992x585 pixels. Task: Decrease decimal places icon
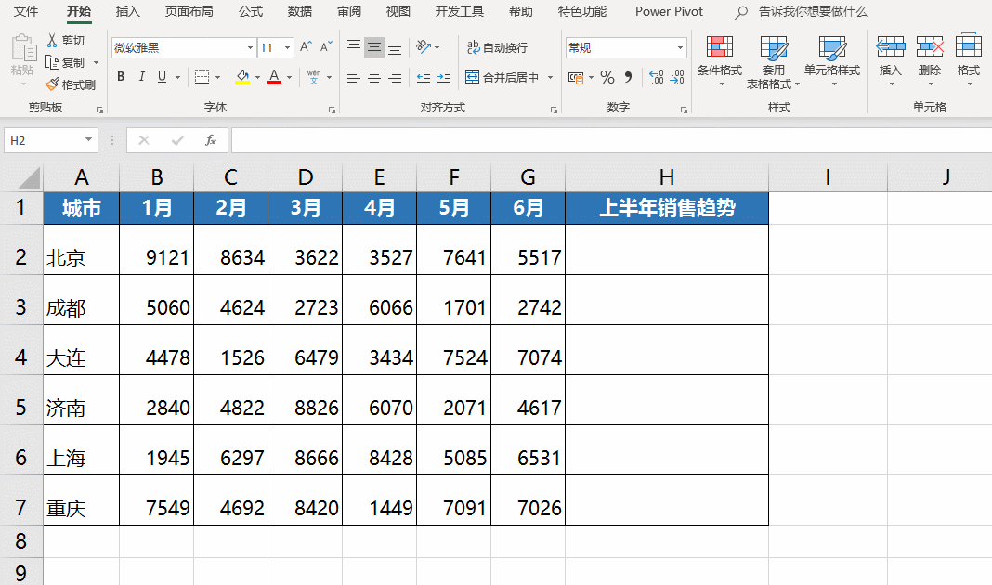(677, 77)
